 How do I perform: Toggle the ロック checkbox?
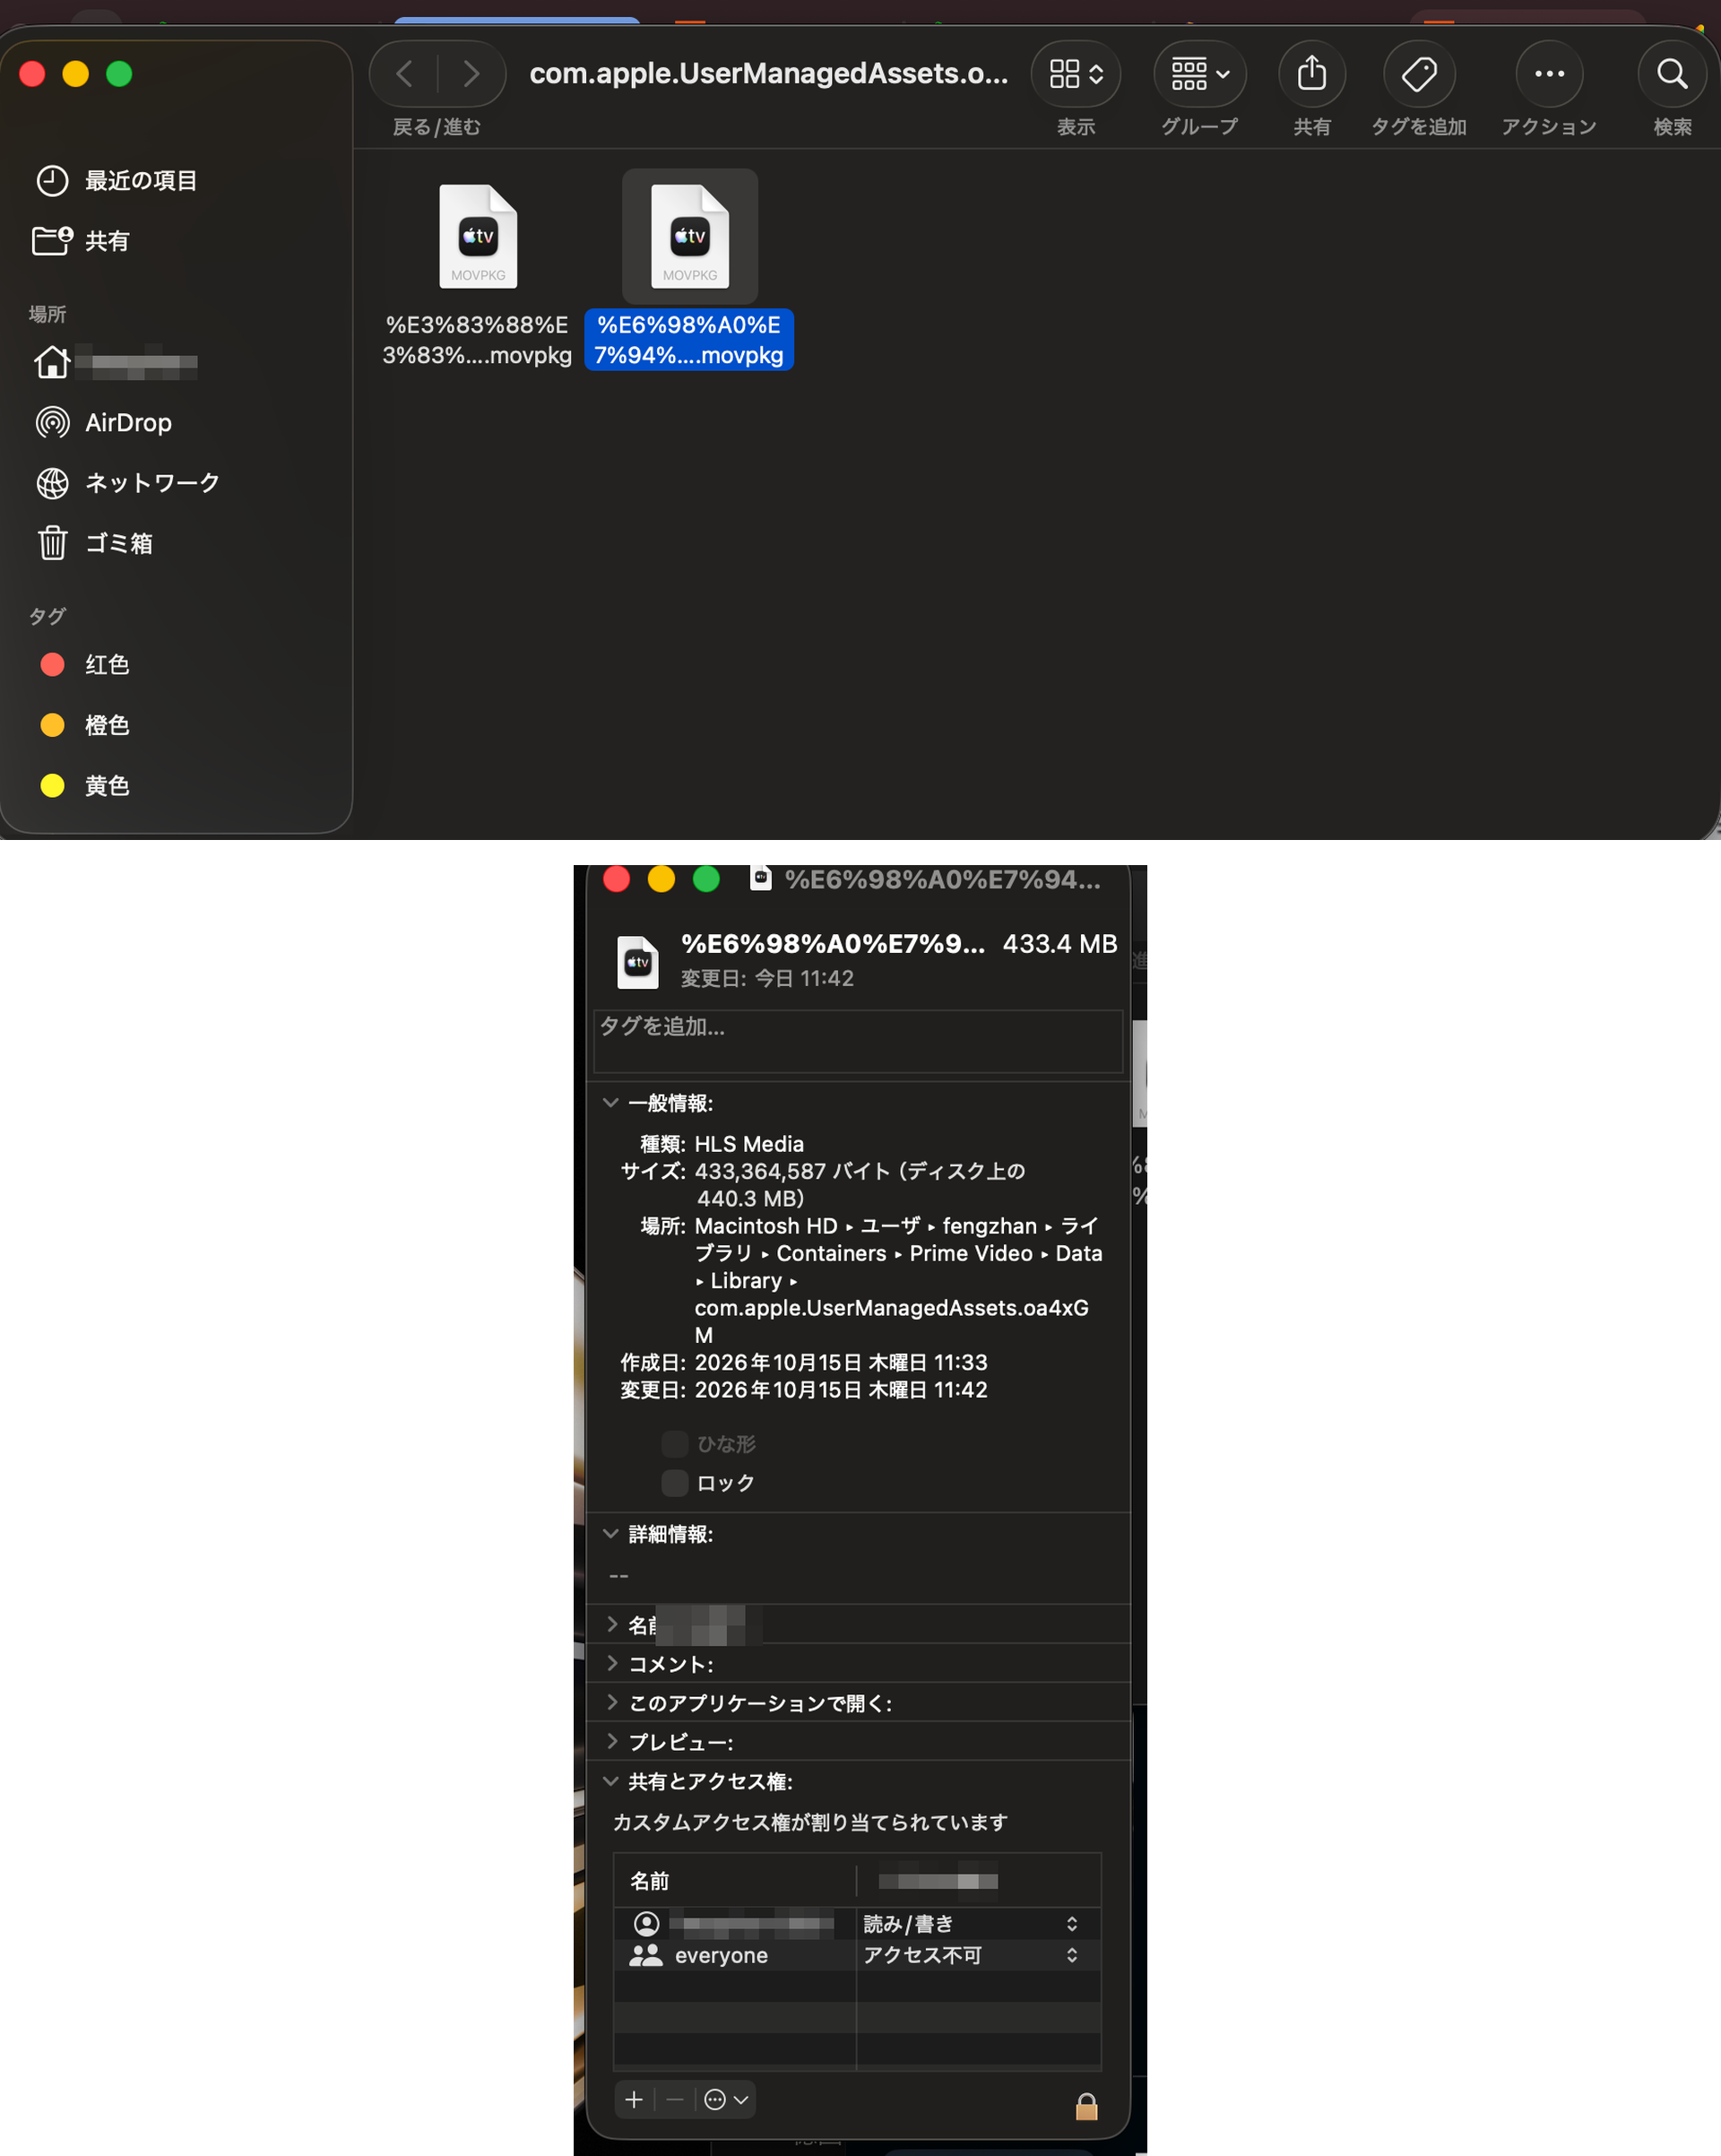(x=675, y=1483)
